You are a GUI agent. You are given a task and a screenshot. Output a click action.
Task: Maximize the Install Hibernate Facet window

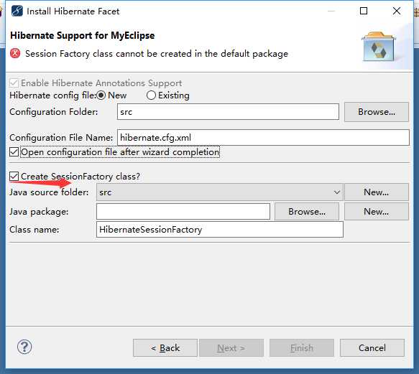(x=364, y=11)
